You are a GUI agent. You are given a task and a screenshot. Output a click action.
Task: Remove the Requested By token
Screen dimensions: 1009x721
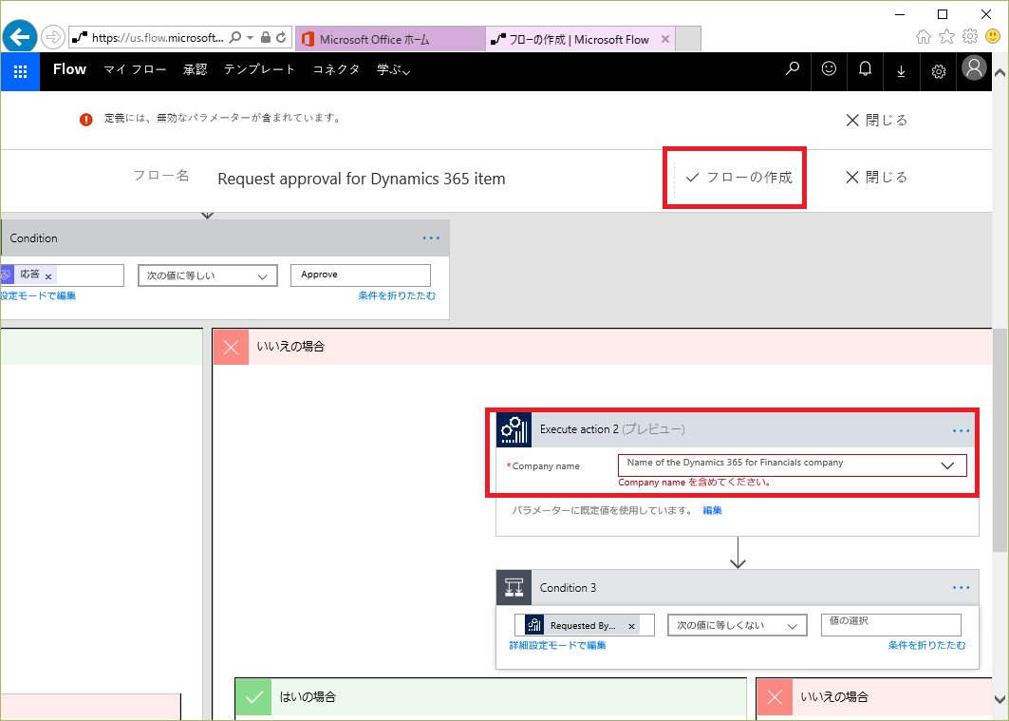[x=632, y=626]
